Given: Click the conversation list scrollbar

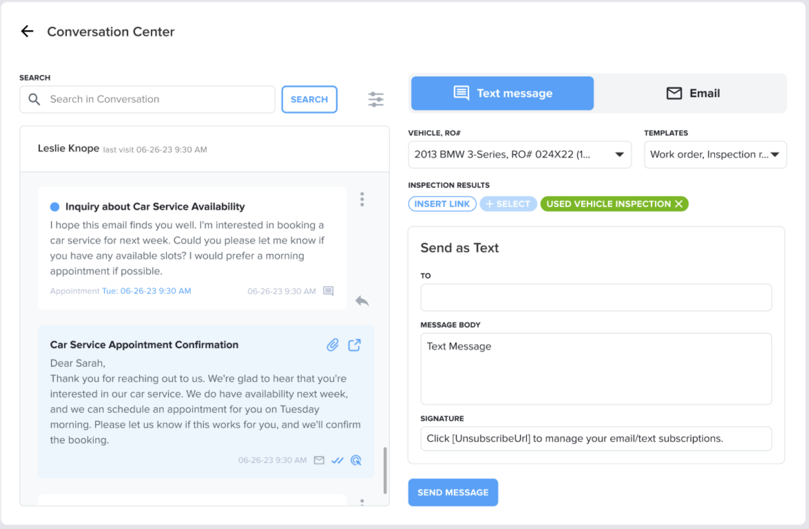Looking at the screenshot, I should [385, 470].
